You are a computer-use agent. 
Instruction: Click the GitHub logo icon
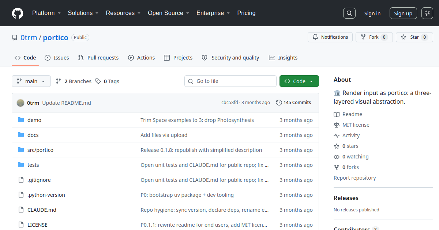click(18, 13)
